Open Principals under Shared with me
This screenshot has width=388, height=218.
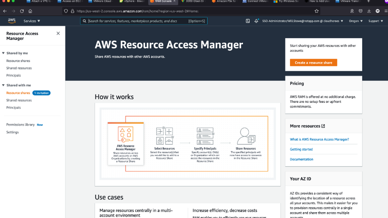point(14,108)
